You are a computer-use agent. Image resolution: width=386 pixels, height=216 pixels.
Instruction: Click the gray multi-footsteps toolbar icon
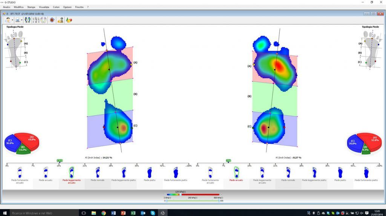[x=36, y=20]
